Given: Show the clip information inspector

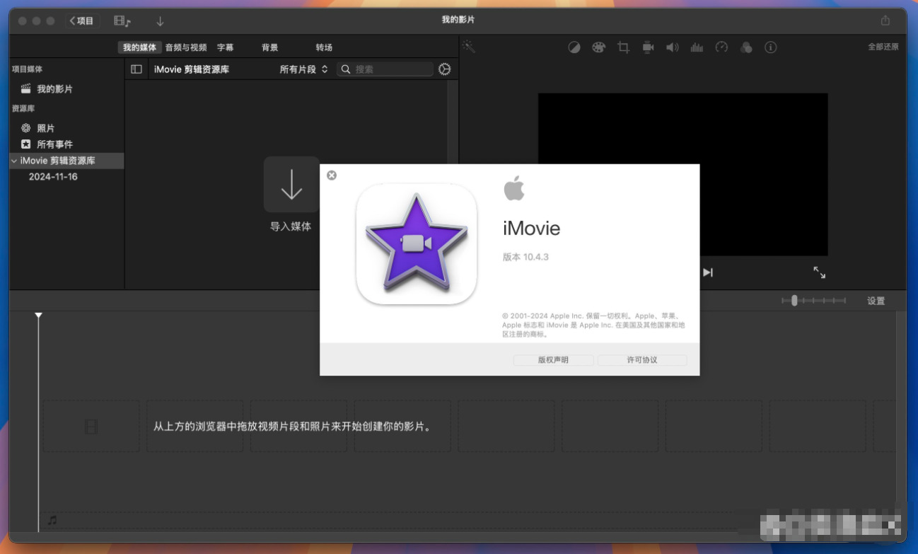Looking at the screenshot, I should (771, 47).
